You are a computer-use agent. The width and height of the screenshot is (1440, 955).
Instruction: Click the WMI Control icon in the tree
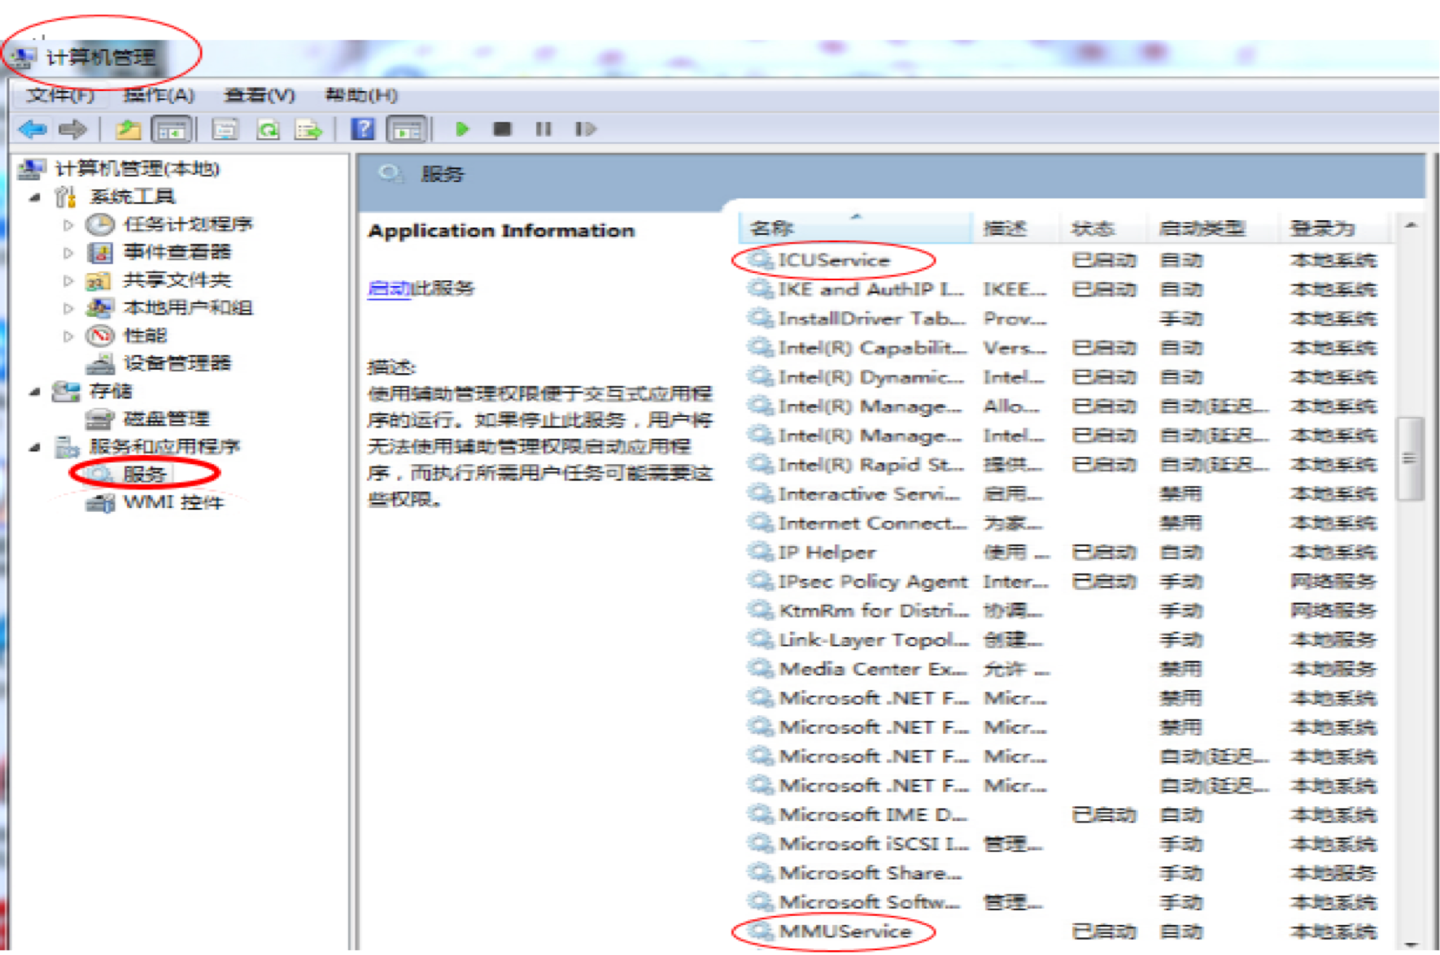pos(100,502)
